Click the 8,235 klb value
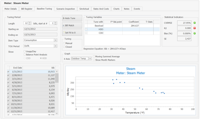Screen dimensions: 200x119 [x=52, y=83]
